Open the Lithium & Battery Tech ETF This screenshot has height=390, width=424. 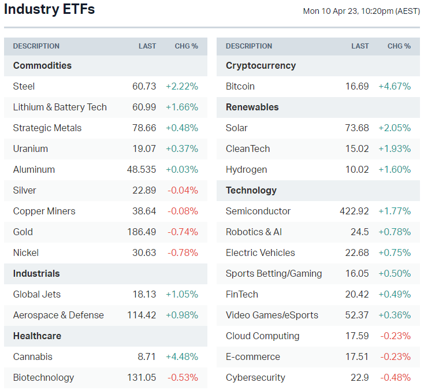coord(59,107)
